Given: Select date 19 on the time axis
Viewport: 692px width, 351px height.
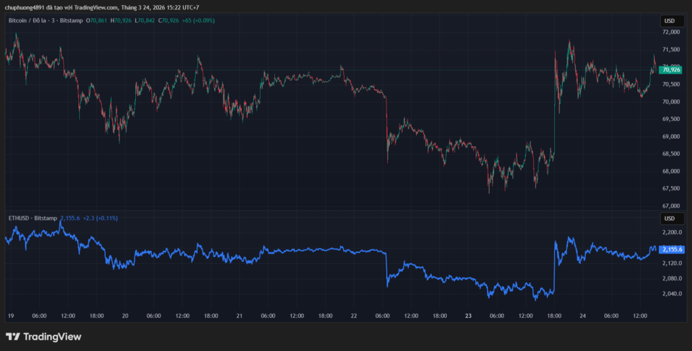Looking at the screenshot, I should [10, 315].
